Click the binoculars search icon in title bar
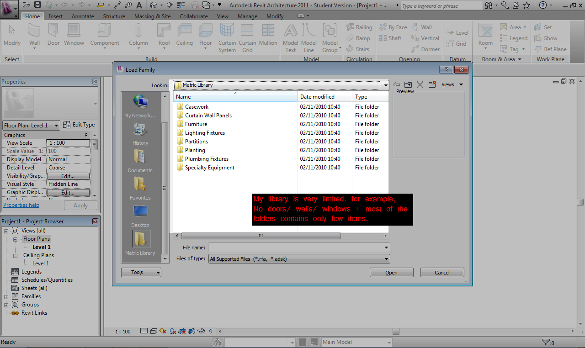The height and width of the screenshot is (348, 585). (489, 5)
